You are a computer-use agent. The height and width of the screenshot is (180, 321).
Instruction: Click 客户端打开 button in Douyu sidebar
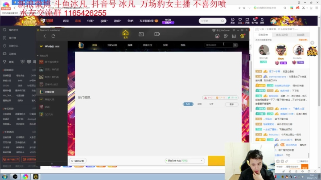(11, 159)
